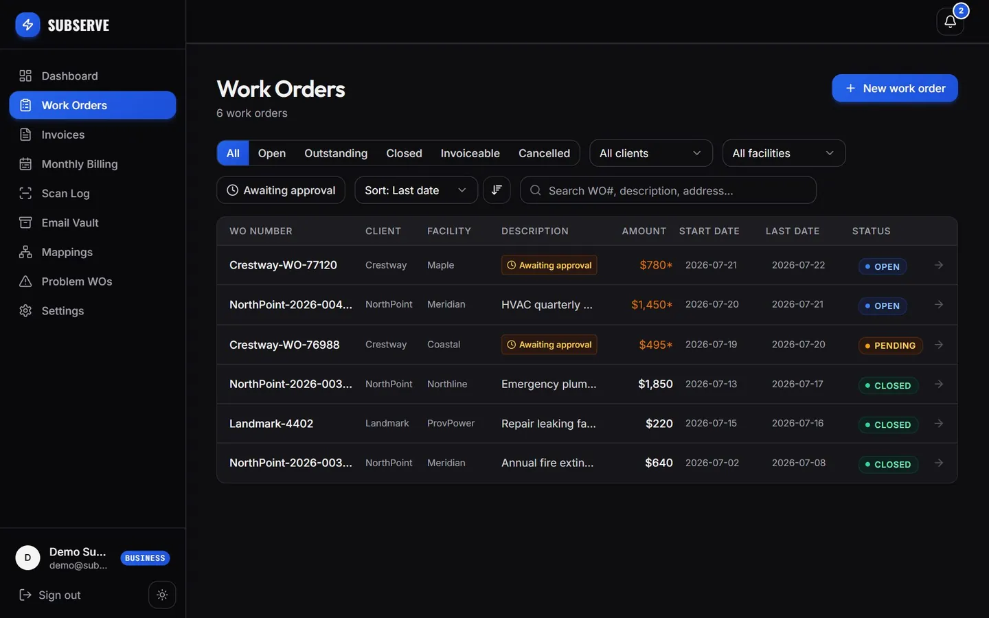The width and height of the screenshot is (989, 618).
Task: Select the All tab
Action: coord(233,153)
